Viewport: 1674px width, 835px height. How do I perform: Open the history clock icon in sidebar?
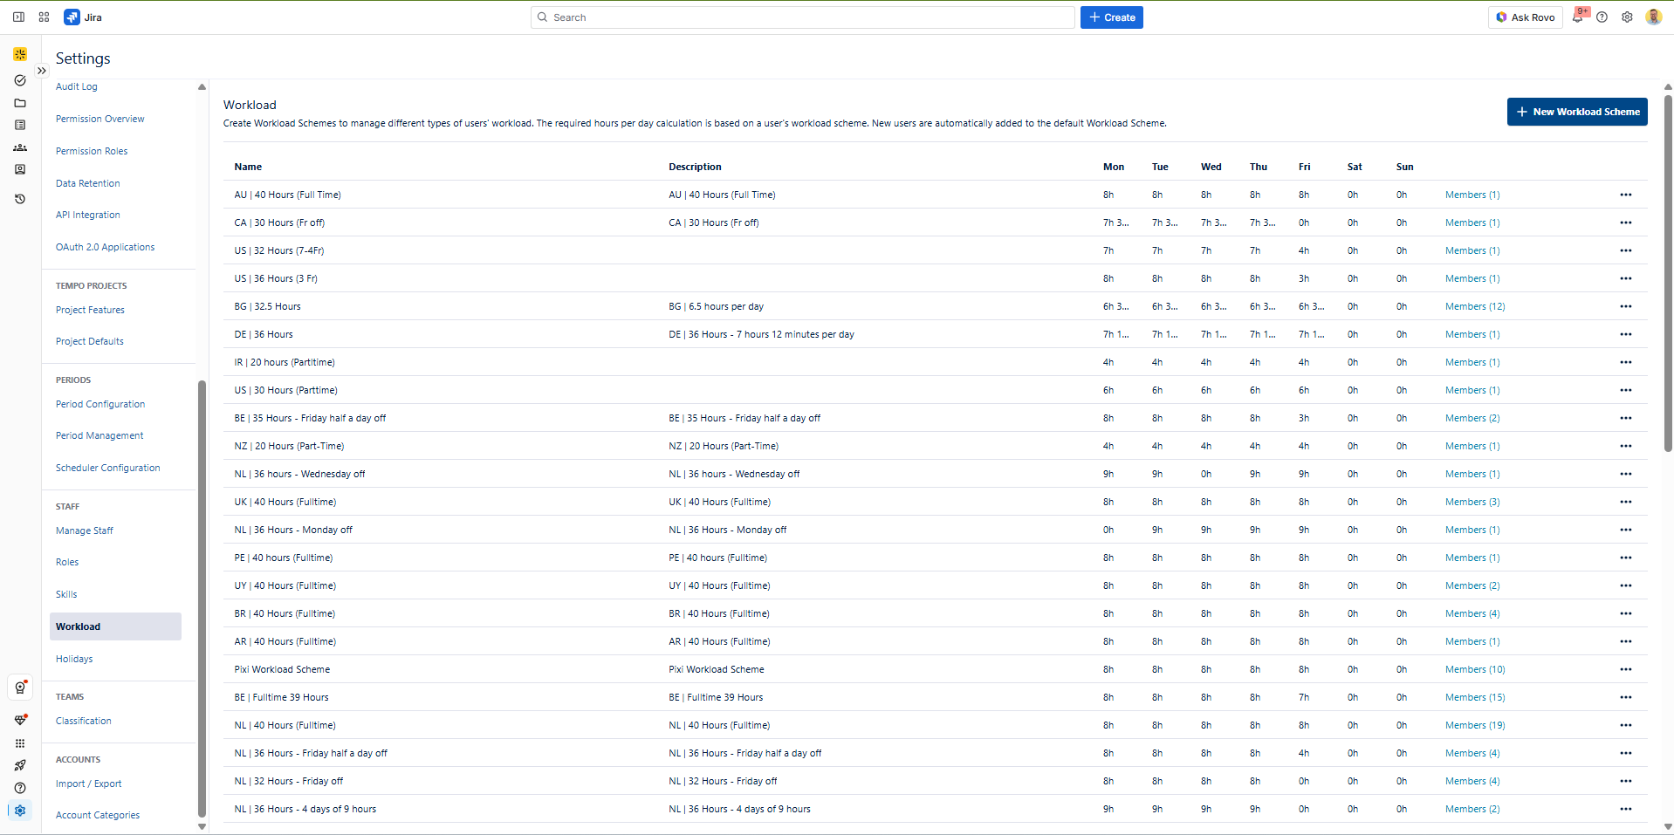click(20, 199)
